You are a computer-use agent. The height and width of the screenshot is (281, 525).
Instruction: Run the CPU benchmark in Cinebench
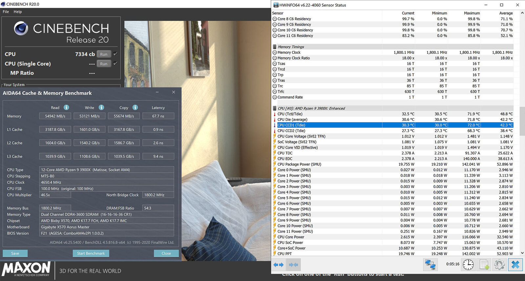(104, 54)
